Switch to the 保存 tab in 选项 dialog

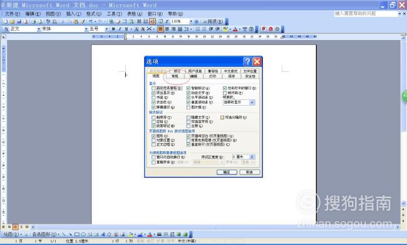[x=232, y=76]
